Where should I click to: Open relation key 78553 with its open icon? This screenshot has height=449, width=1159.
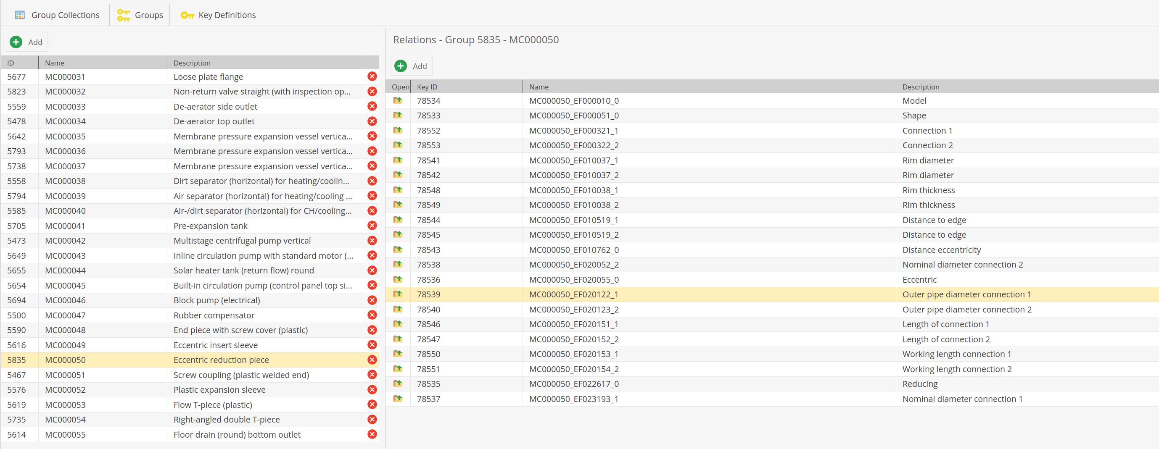pyautogui.click(x=398, y=145)
